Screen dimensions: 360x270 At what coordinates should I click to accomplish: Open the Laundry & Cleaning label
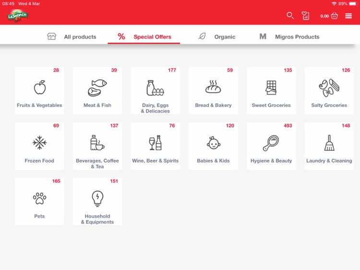pyautogui.click(x=329, y=160)
